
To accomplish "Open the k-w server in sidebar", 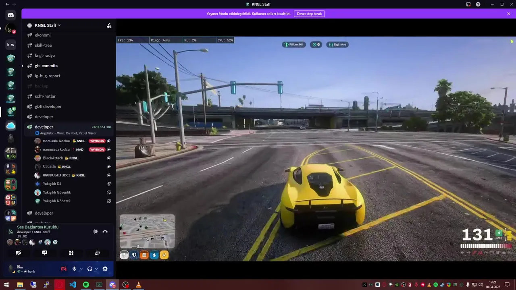I will coord(11,45).
